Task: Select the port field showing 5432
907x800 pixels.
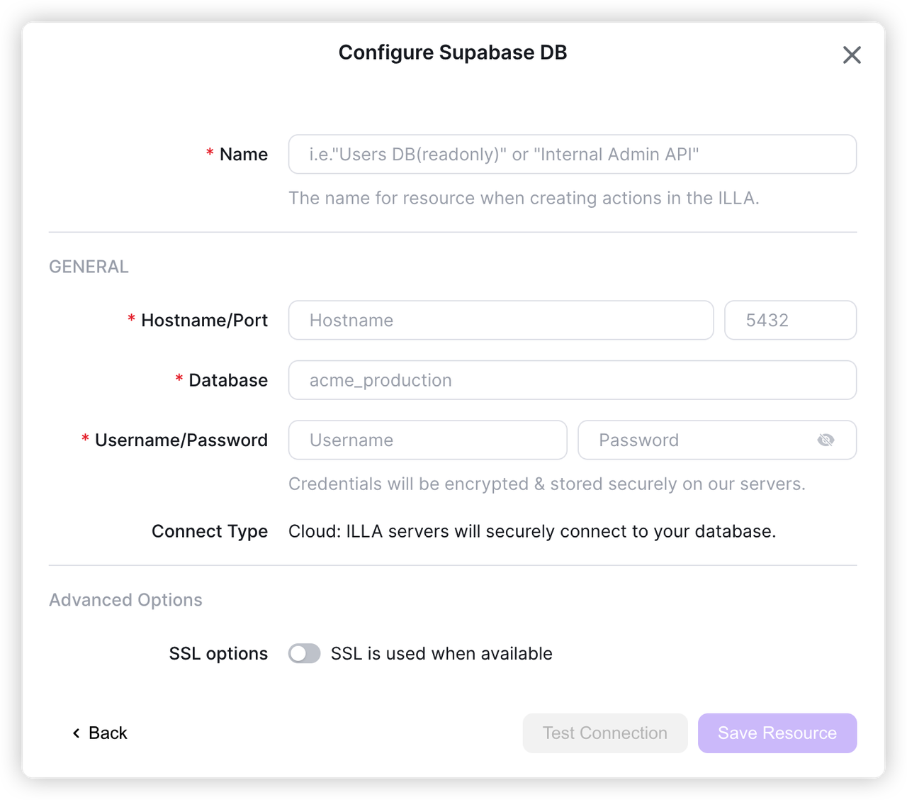Action: tap(791, 320)
